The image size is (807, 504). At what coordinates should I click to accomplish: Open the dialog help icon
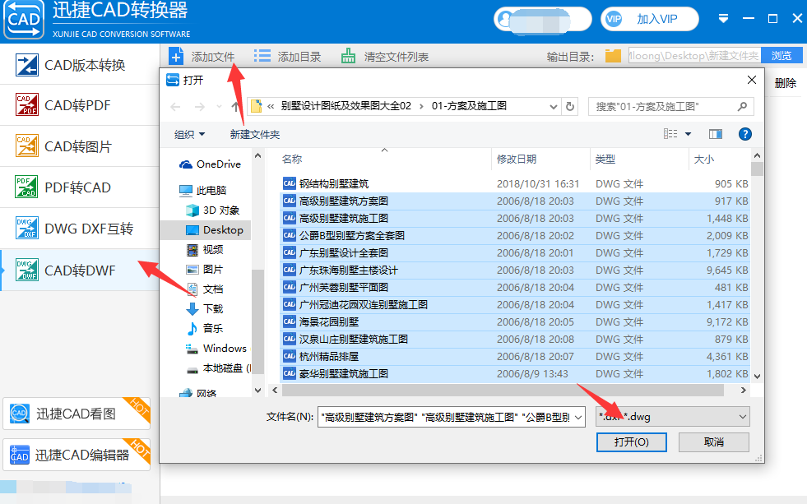point(744,134)
